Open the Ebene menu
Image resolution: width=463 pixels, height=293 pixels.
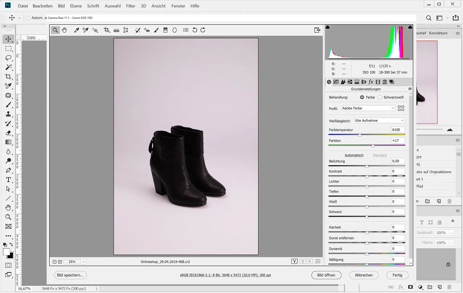pos(76,6)
